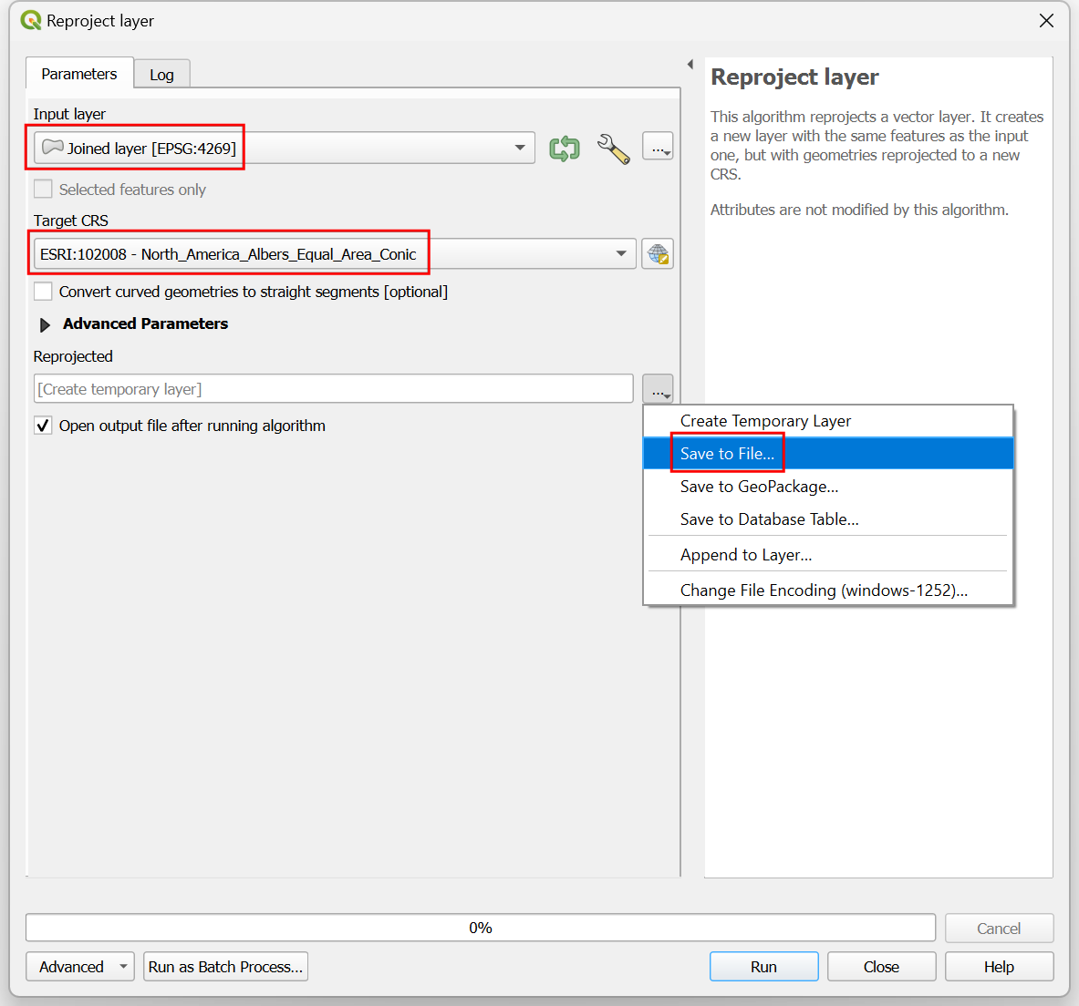The image size is (1079, 1006).
Task: Click the input layer browse ellipsis button
Action: pyautogui.click(x=658, y=148)
